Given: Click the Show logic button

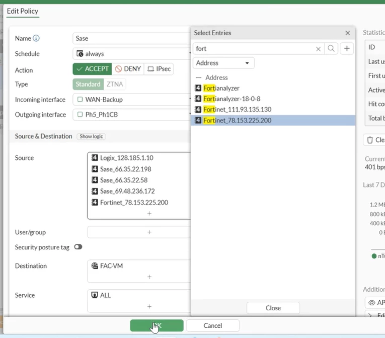Looking at the screenshot, I should 91,137.
